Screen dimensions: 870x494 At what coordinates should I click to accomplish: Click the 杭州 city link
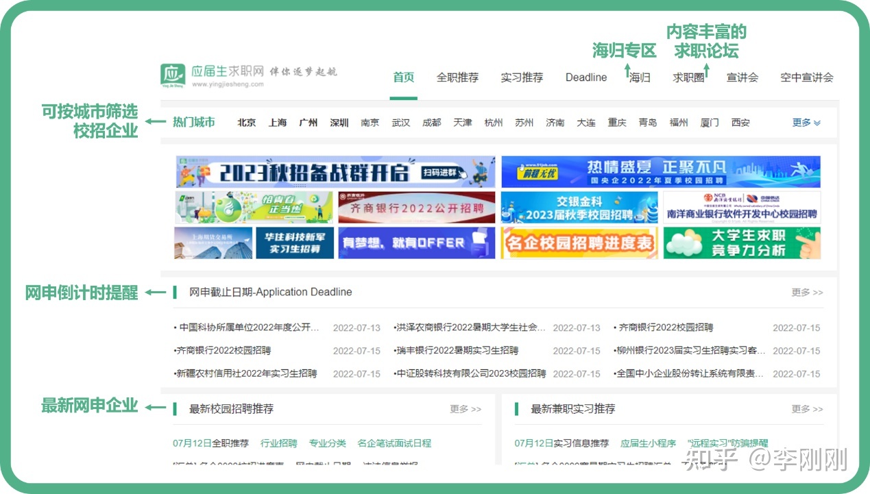pyautogui.click(x=494, y=123)
